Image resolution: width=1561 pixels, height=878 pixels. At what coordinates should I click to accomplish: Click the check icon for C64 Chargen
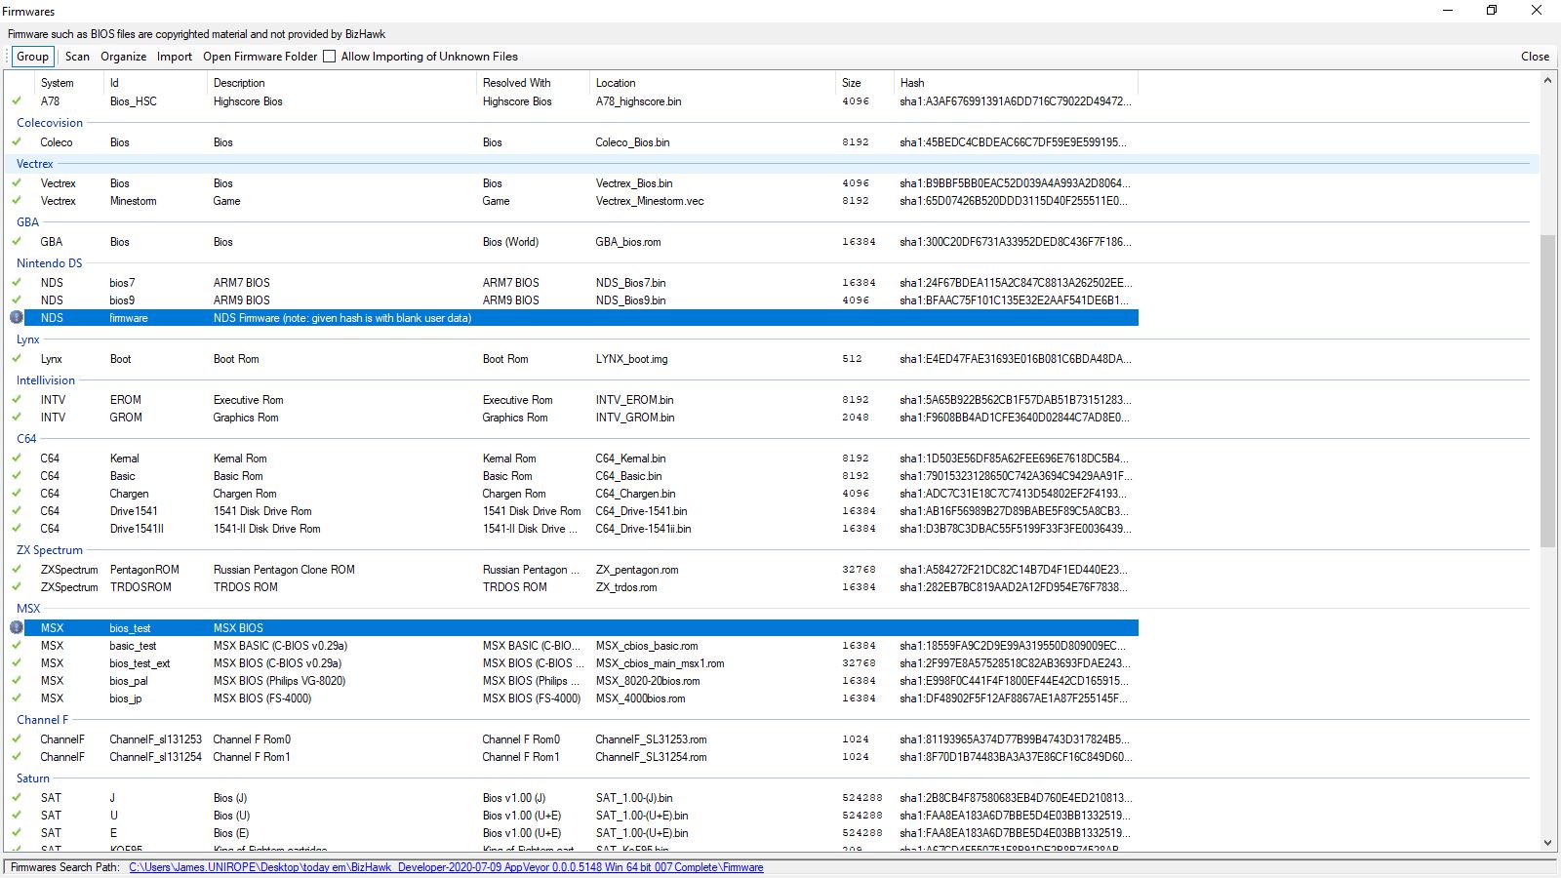17,493
